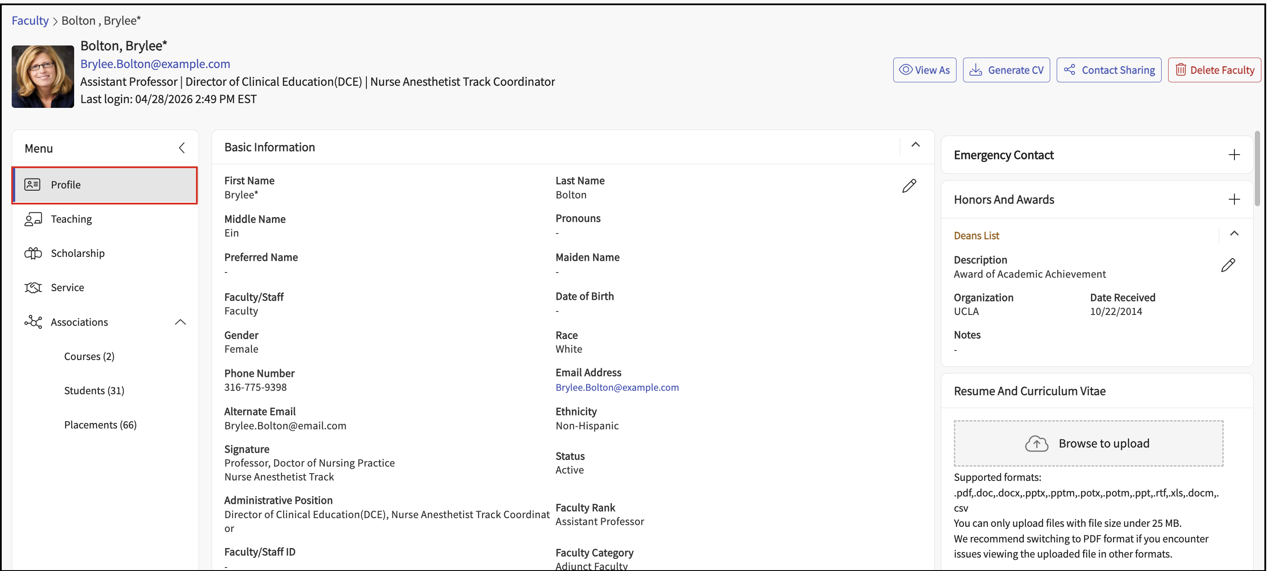The width and height of the screenshot is (1267, 571).
Task: Click Brylee Bolton's profile photo
Action: [43, 77]
